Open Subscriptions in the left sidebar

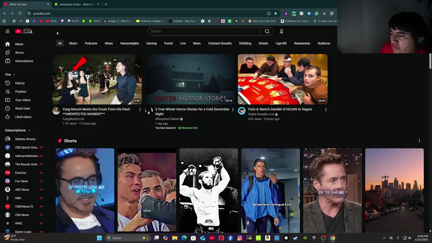(x=24, y=61)
